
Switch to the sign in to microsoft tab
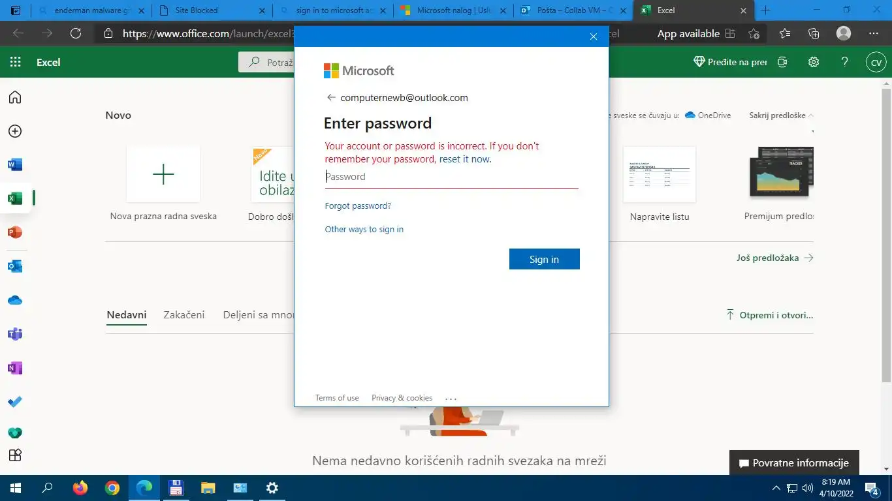332,10
